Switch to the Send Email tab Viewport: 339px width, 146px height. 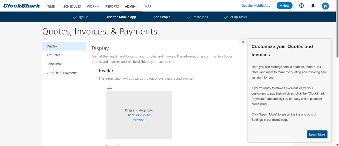click(64, 64)
